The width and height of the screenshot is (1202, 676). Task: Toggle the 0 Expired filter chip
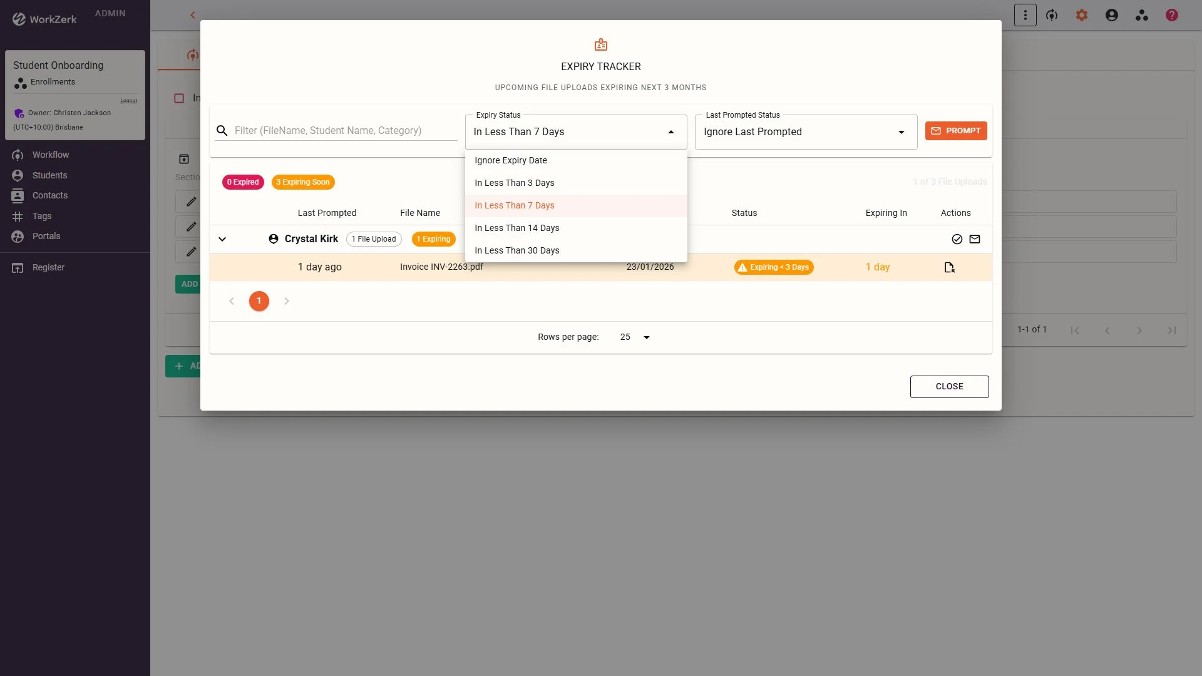coord(243,182)
